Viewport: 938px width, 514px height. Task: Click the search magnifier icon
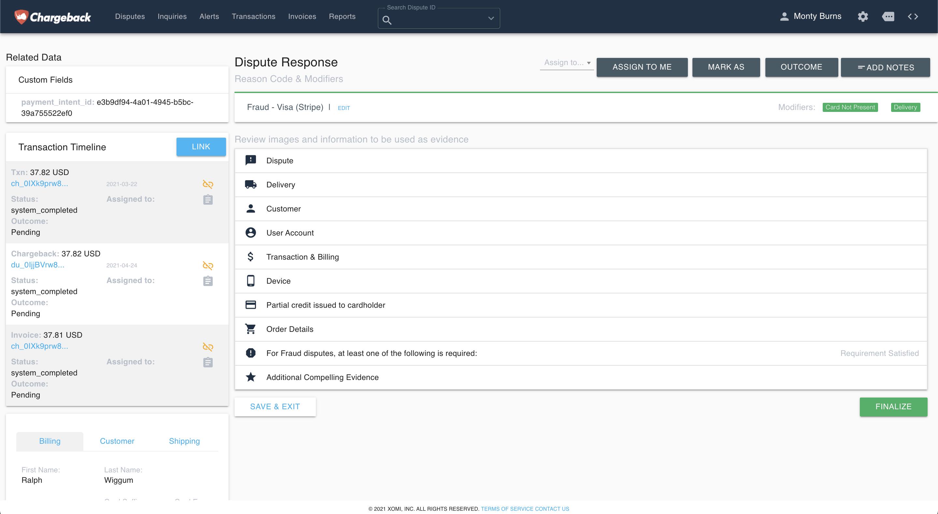(387, 20)
